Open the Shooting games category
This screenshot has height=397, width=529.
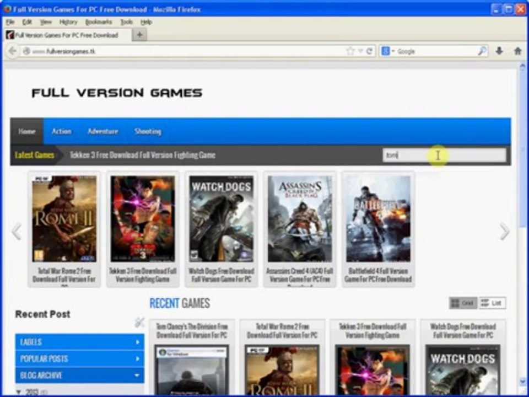[148, 131]
